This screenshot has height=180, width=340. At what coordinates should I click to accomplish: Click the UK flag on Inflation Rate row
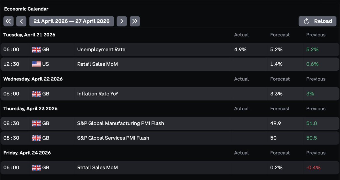(x=36, y=94)
